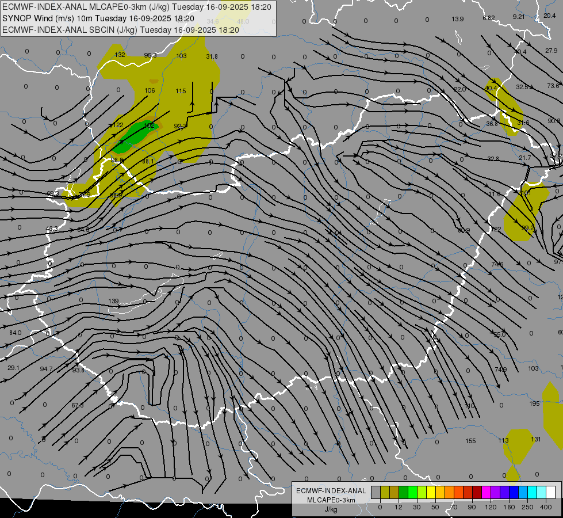Click the cyan swatch in the legend
Screen dimensions: 563x518
tap(532, 493)
